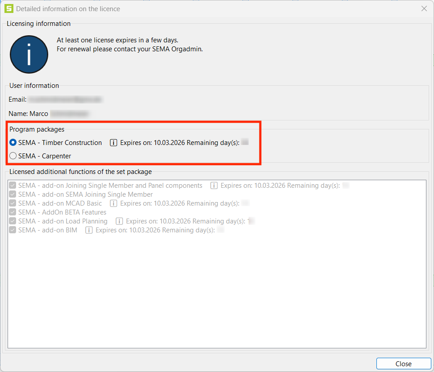Select the SEMA - Timber Construction package
Image resolution: width=434 pixels, height=372 pixels.
coord(13,143)
